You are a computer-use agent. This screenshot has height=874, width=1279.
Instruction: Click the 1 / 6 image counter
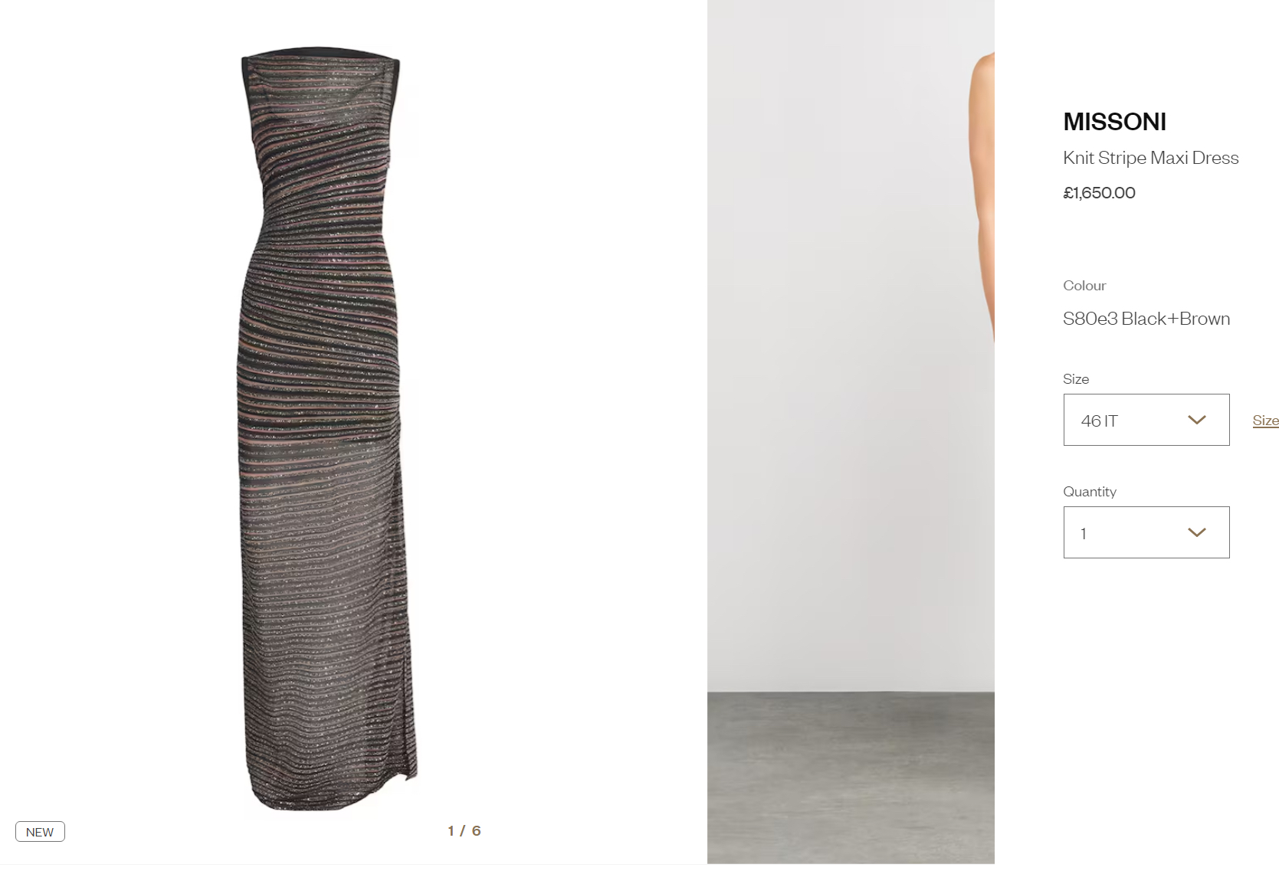click(x=464, y=830)
